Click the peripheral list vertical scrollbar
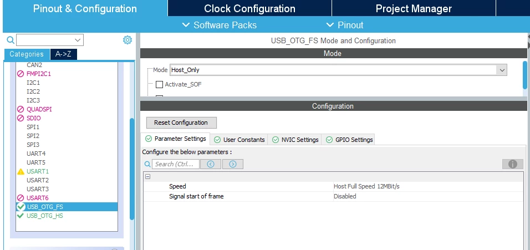530x250 pixels. point(132,169)
